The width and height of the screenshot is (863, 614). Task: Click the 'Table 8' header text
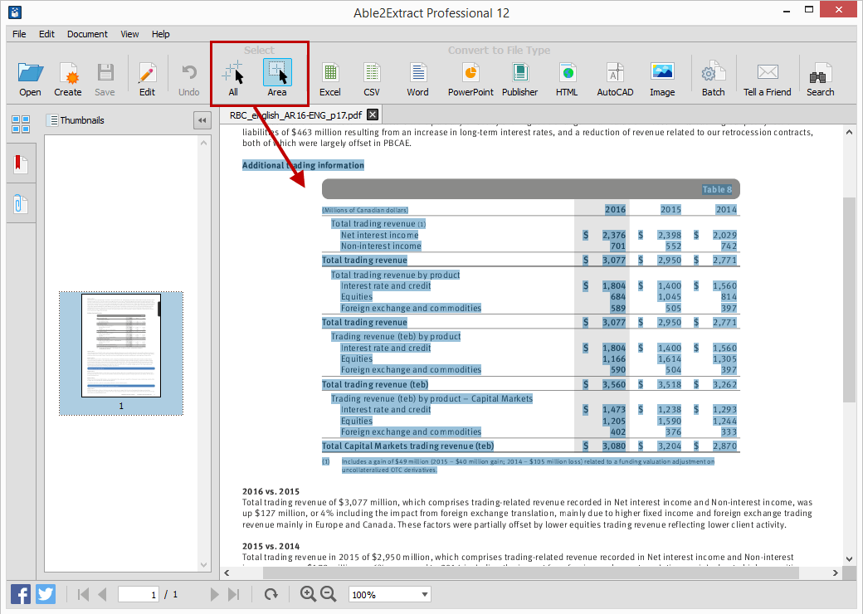point(717,189)
